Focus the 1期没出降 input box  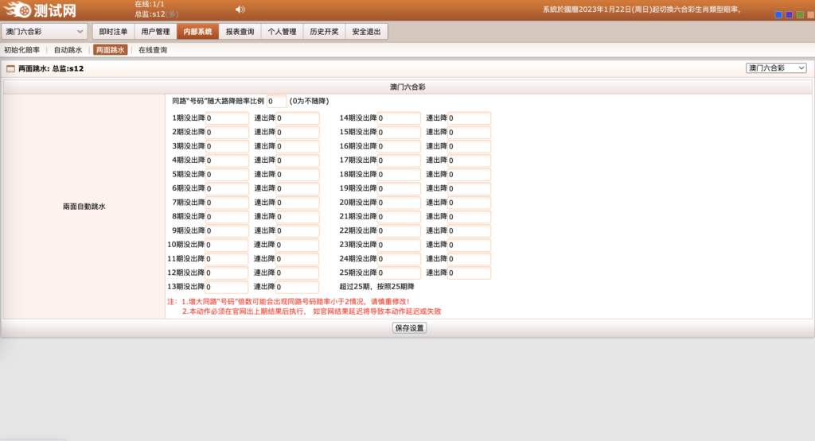coord(227,118)
